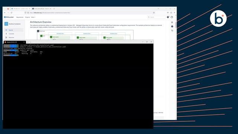Click the Architecture Overview heading
This screenshot has width=238, height=134.
tap(41, 22)
